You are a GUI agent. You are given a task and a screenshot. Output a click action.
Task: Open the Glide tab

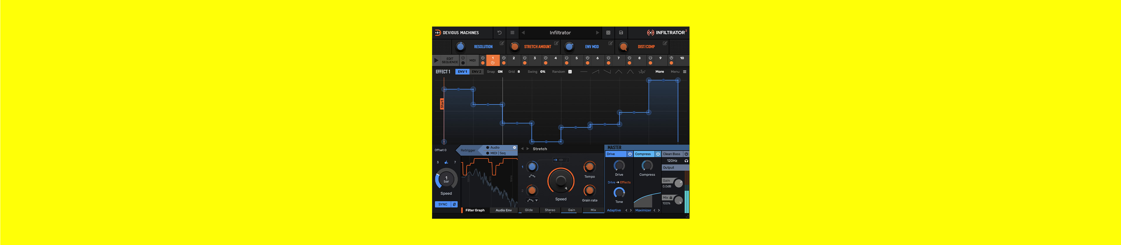(529, 210)
